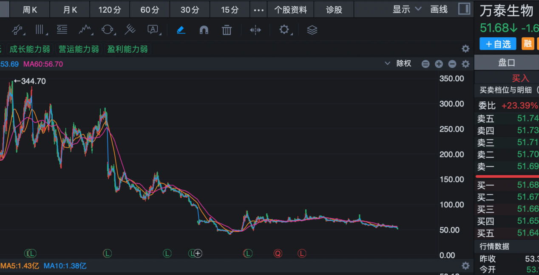Viewport: 539px width, 275px height.
Task: Click the parallel vertical lines tool
Action: click(40, 30)
